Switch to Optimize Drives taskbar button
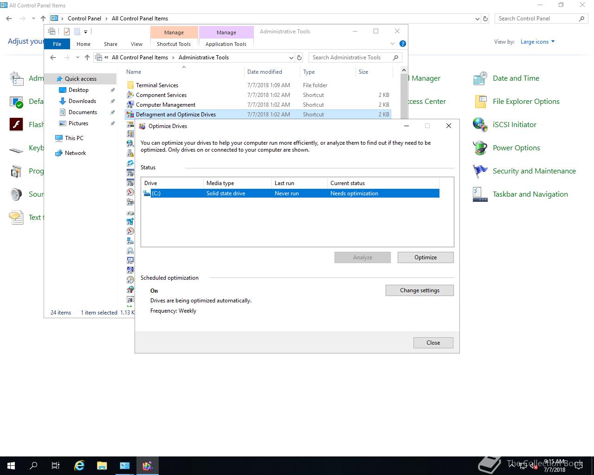The image size is (594, 475). (148, 466)
